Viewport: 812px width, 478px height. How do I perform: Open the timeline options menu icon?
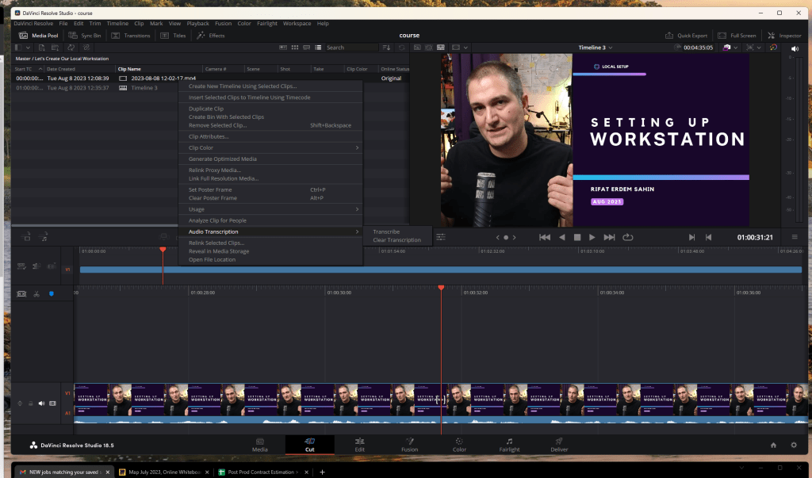[795, 237]
